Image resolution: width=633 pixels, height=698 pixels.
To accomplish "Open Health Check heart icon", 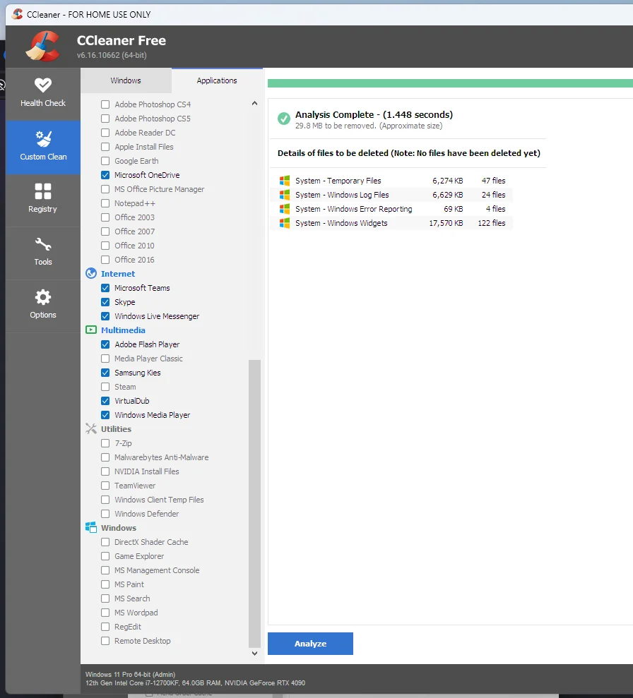I will (43, 85).
